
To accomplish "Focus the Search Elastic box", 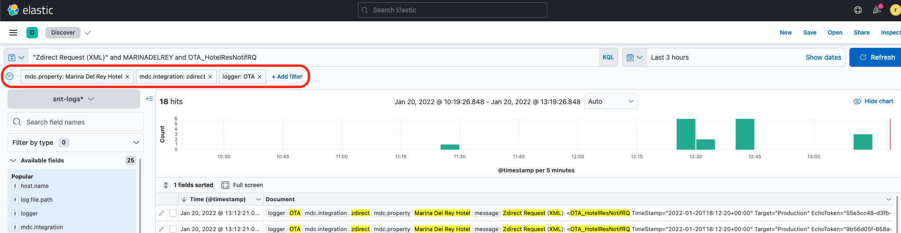I will (453, 10).
